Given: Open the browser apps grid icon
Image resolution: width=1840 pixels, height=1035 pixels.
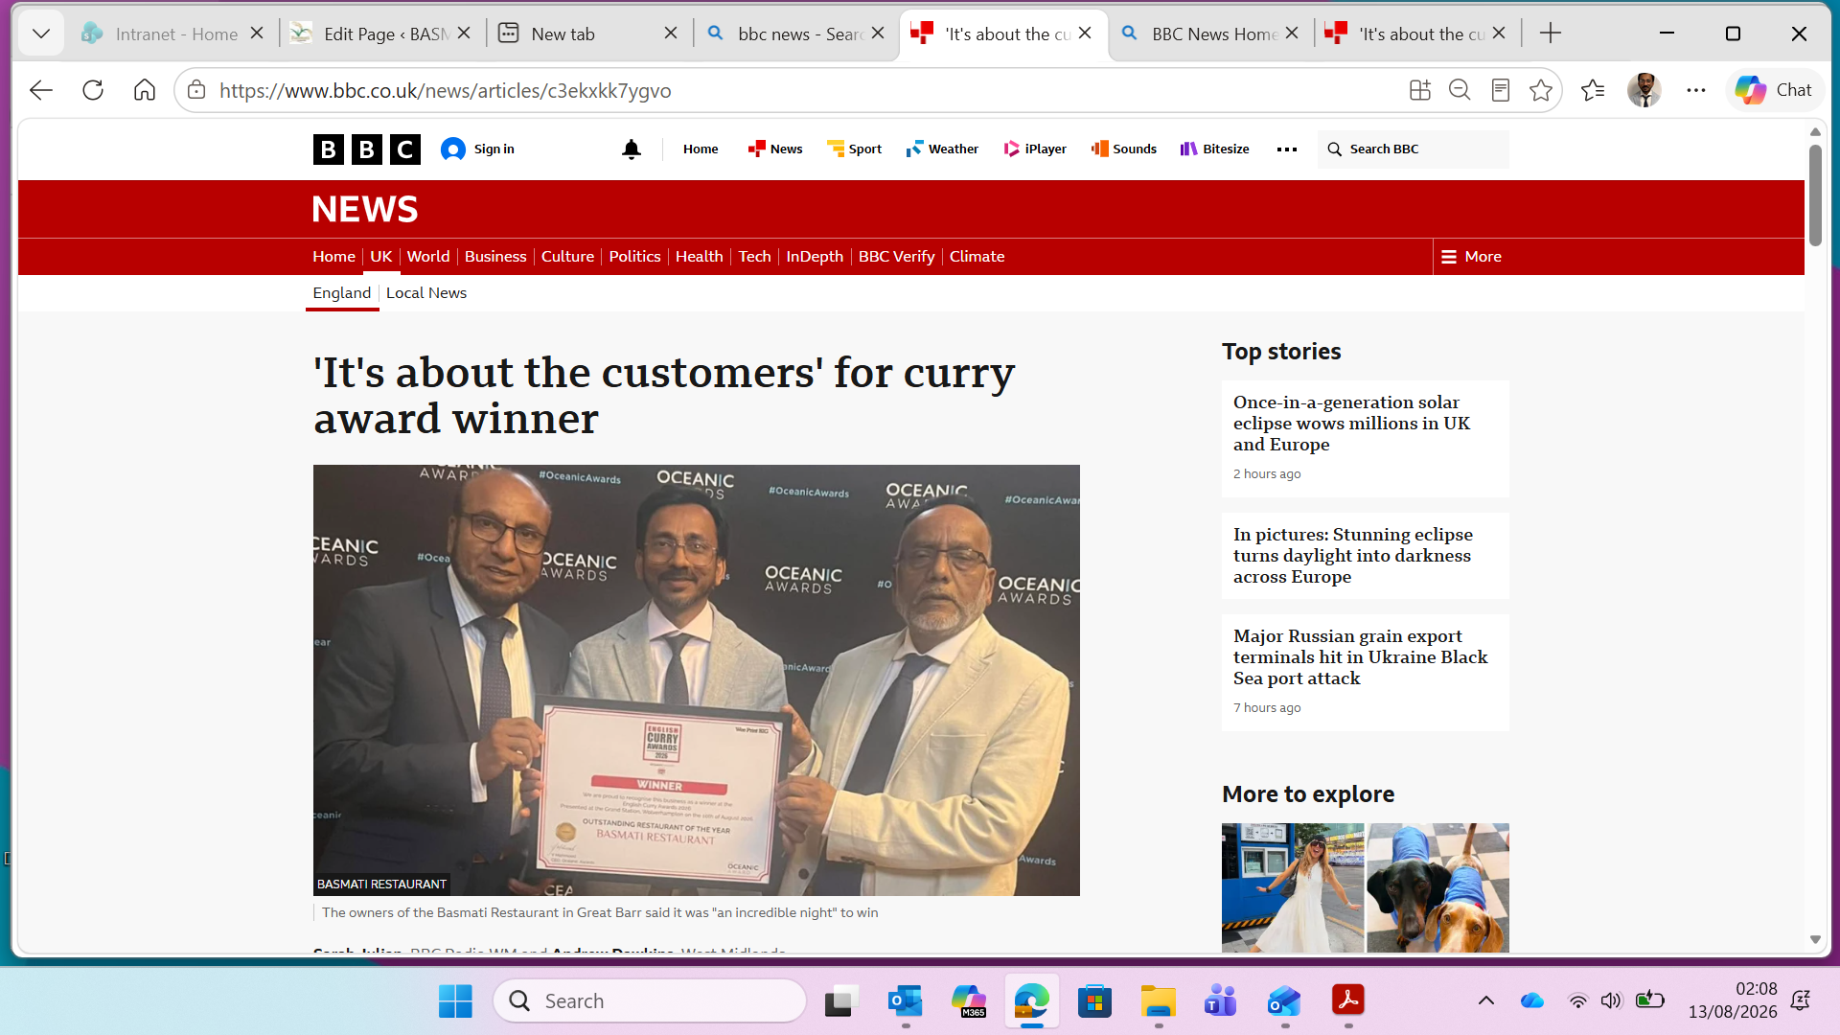Looking at the screenshot, I should [x=1420, y=90].
